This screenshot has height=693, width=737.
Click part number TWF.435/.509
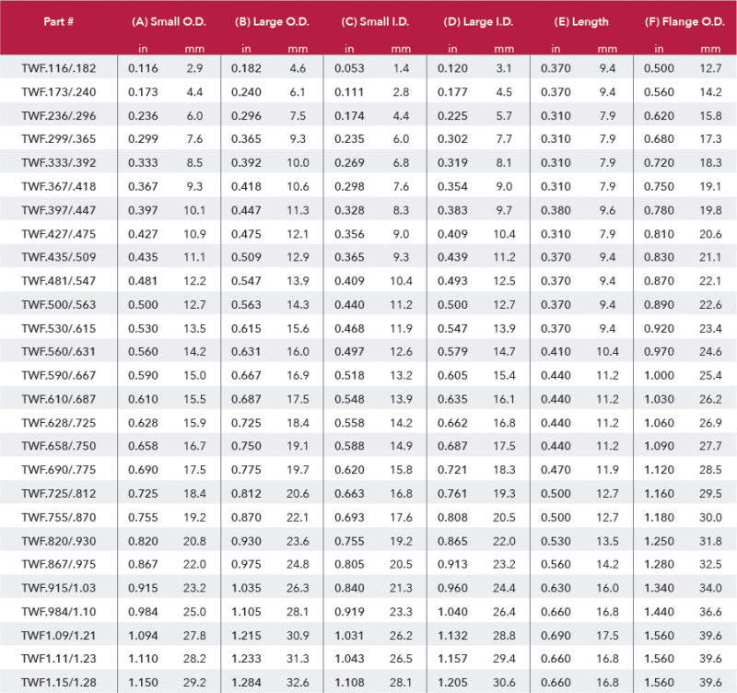click(x=58, y=257)
